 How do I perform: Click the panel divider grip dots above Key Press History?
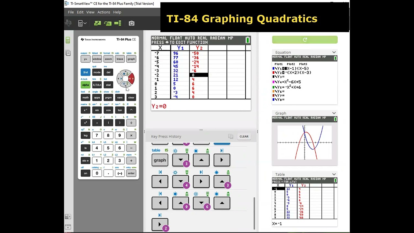(x=201, y=130)
